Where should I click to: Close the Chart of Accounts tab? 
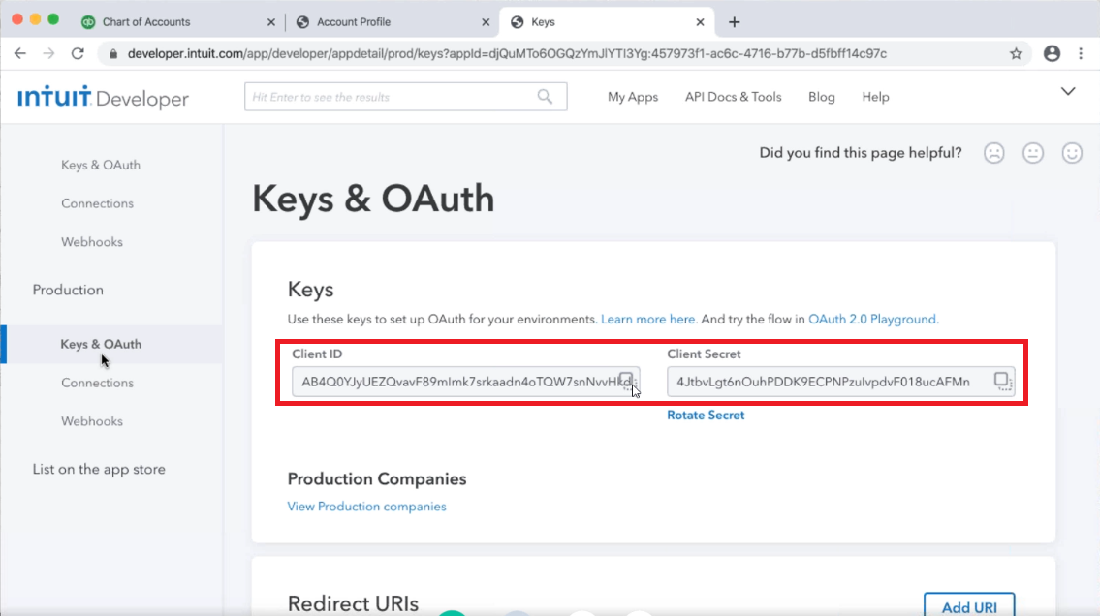tap(271, 22)
